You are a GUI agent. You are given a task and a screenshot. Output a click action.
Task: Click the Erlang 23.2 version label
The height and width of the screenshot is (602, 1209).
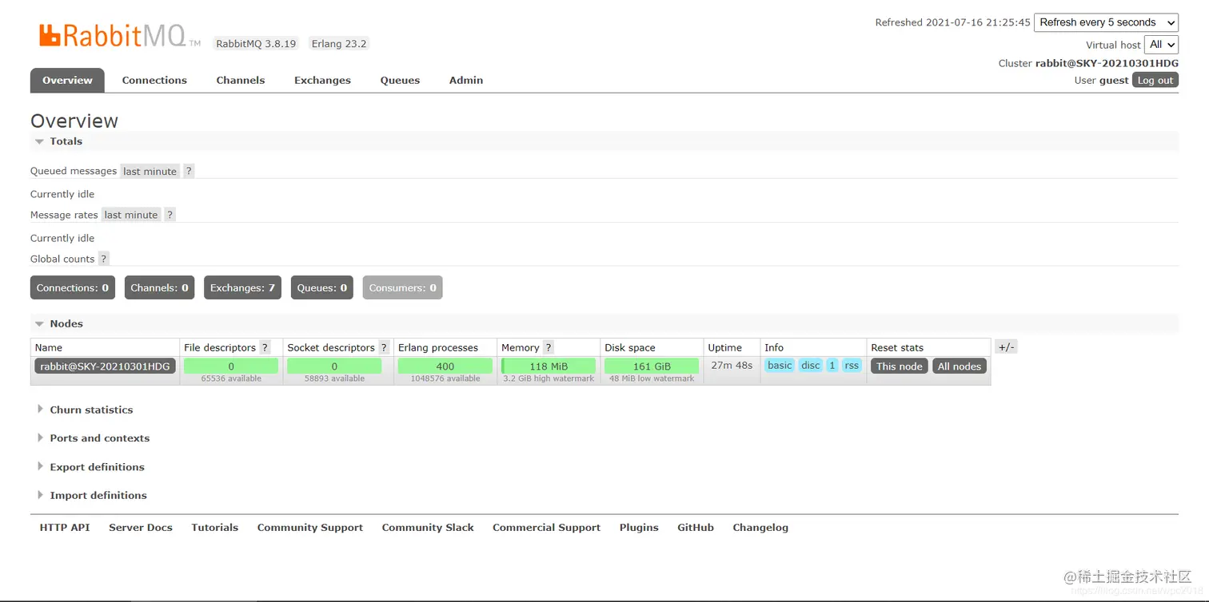[x=339, y=44]
